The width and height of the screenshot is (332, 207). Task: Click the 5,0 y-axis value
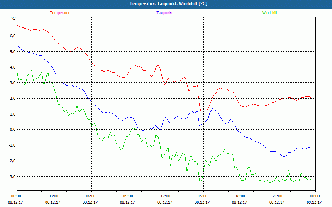click(12, 51)
